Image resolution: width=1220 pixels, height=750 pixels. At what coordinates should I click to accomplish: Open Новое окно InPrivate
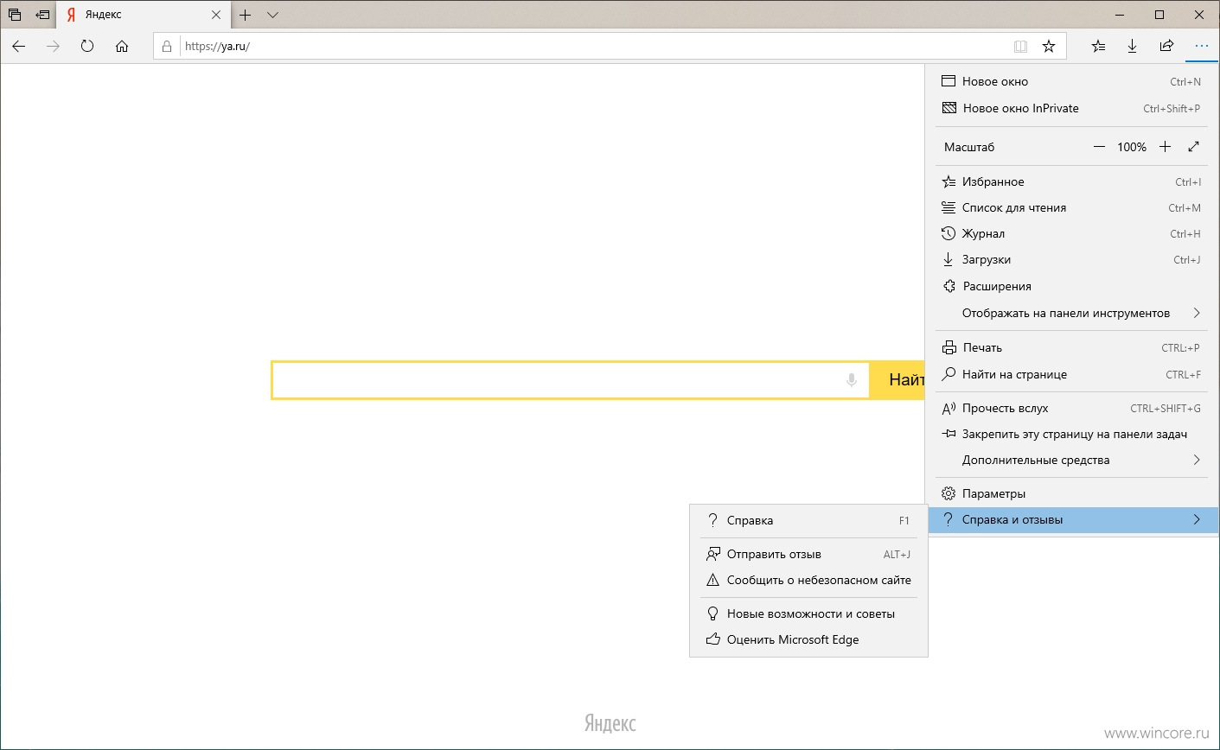coord(1071,108)
